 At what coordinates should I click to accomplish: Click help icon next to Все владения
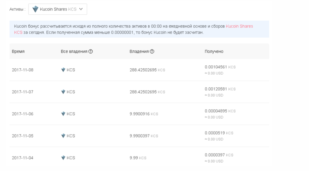click(91, 51)
